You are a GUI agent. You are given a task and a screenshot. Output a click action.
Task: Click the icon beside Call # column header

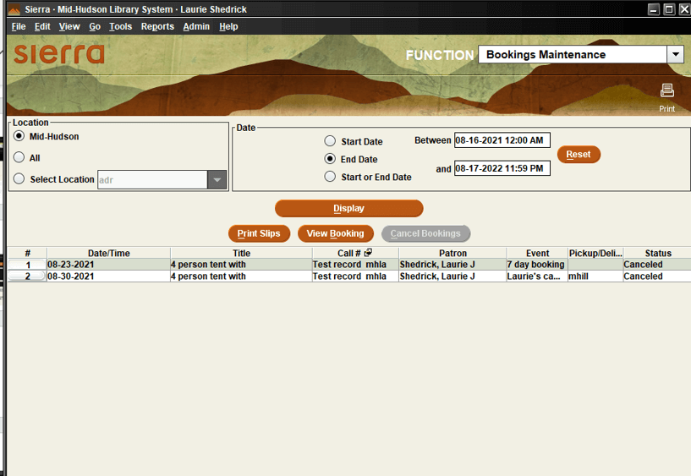tap(368, 252)
